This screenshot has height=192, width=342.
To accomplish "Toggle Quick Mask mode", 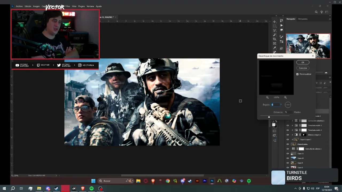I will point(274,131).
